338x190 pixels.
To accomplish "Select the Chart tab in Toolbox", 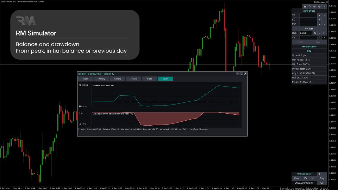I will (165, 79).
